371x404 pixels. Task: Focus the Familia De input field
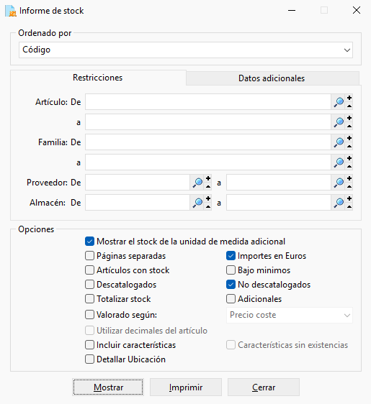(x=208, y=142)
